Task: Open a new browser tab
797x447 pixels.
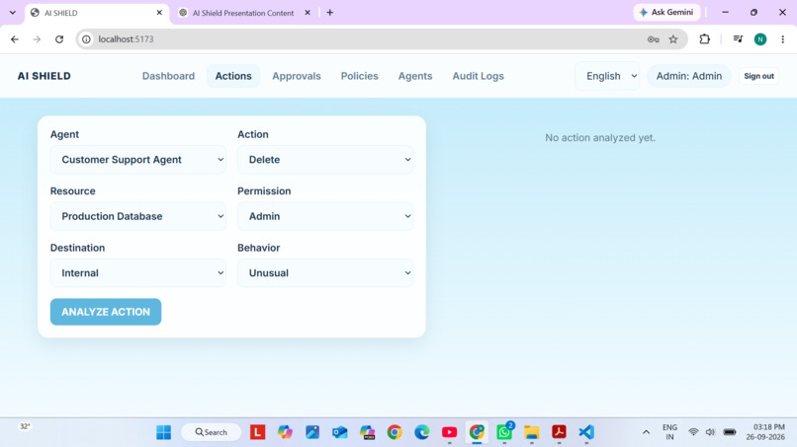Action: pyautogui.click(x=330, y=13)
